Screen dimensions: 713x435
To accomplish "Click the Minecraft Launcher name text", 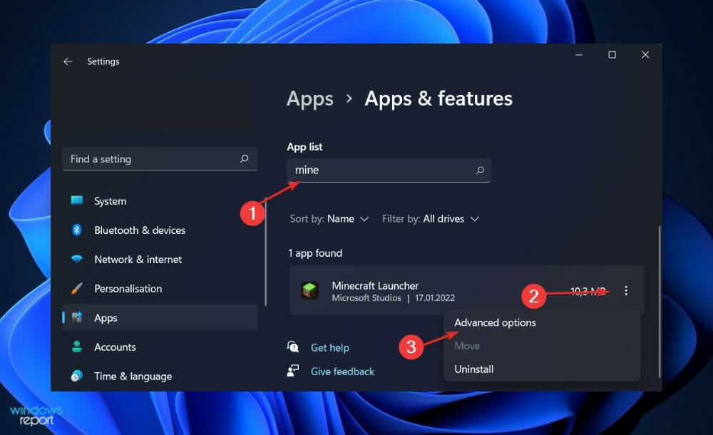I will (x=375, y=286).
